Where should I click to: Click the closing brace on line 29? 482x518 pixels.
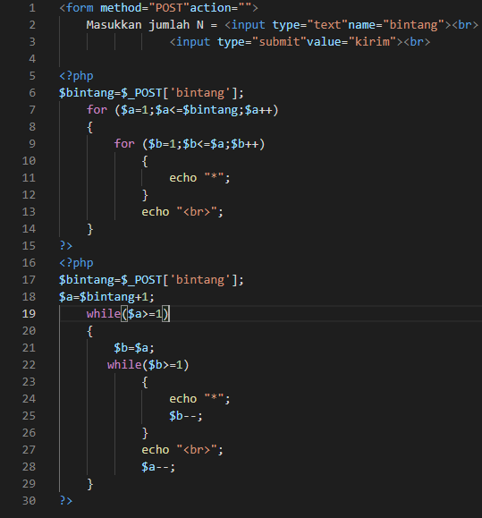coord(89,484)
